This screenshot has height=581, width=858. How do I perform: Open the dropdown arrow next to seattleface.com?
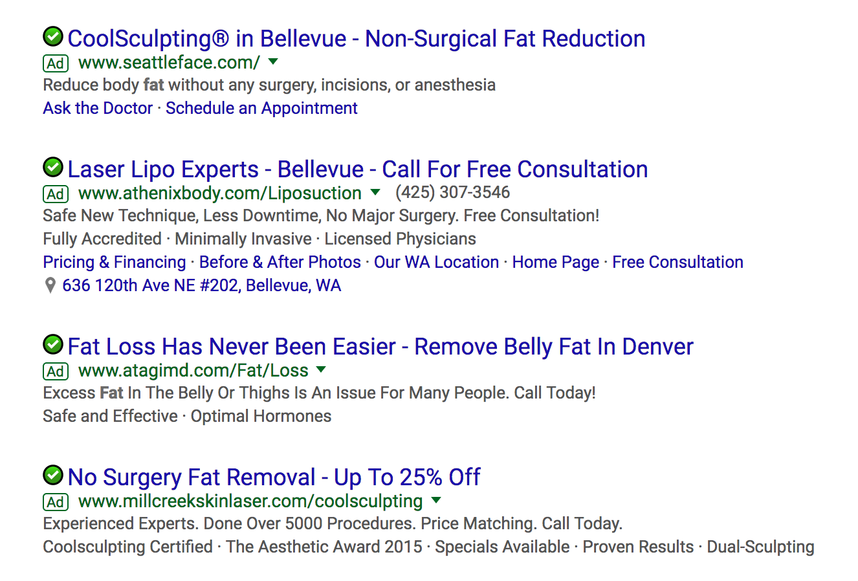[273, 63]
